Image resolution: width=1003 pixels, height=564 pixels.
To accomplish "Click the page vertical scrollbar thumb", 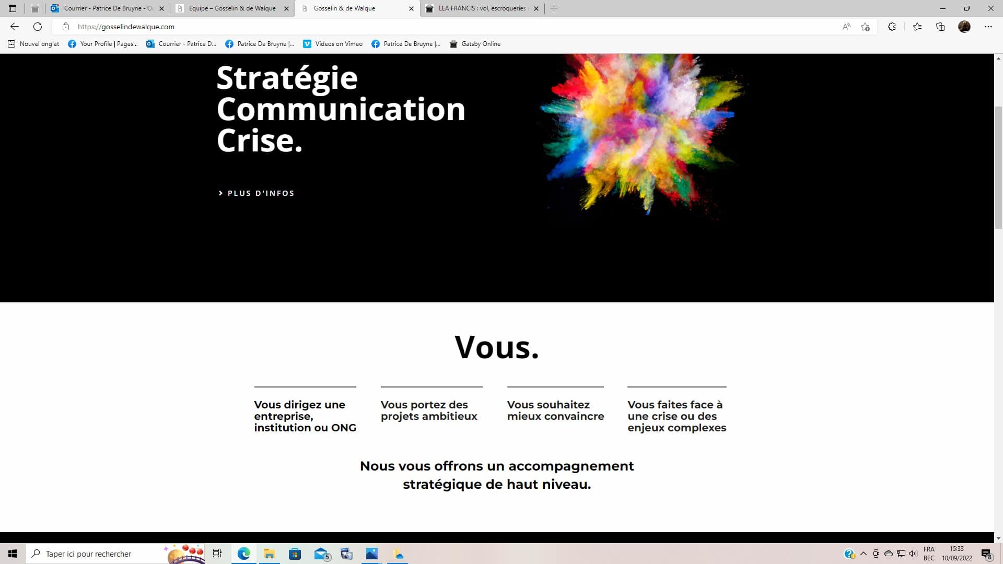I will coord(998,167).
